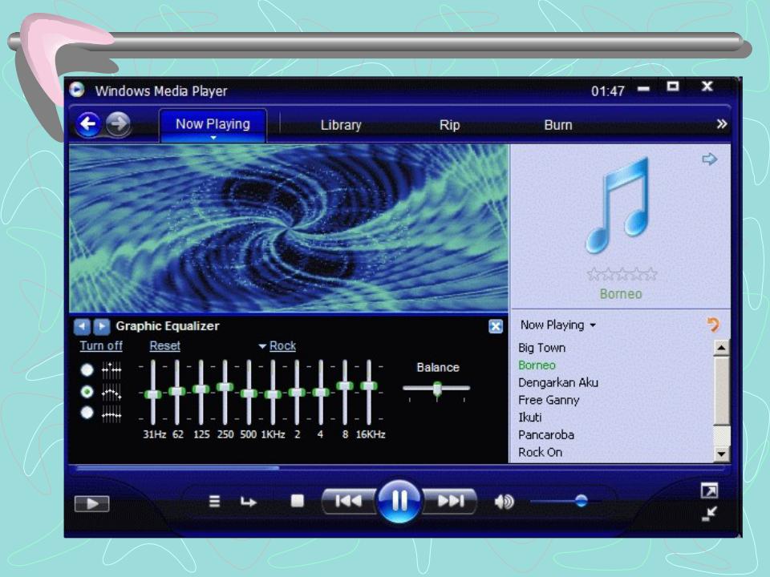The image size is (770, 577).
Task: Click the 250 Hz equalizer slider
Action: pos(225,386)
